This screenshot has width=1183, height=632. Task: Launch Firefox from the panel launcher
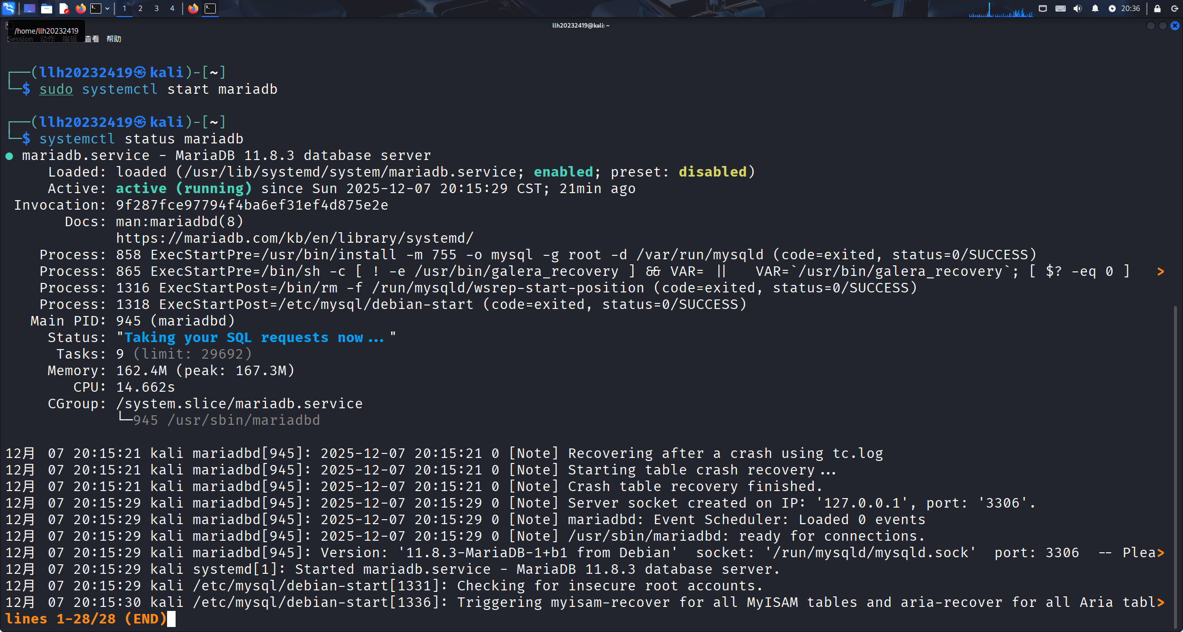pyautogui.click(x=80, y=9)
